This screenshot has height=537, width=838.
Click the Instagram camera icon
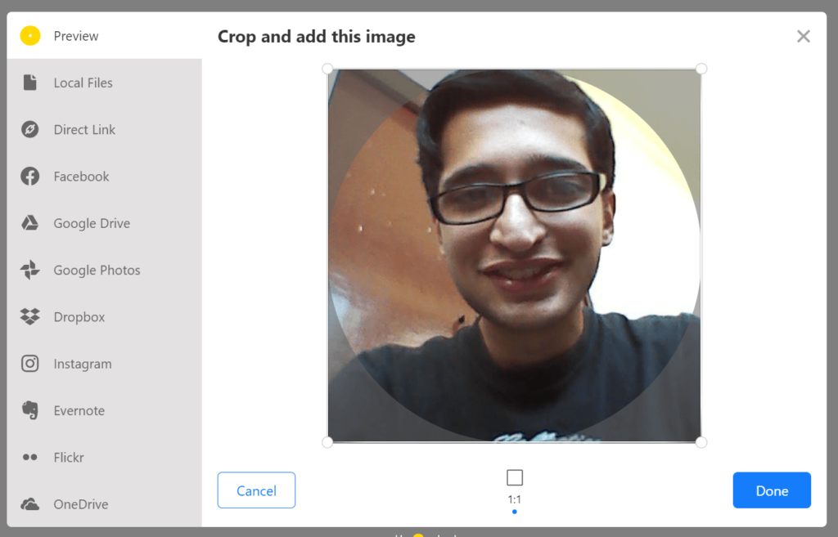tap(30, 364)
